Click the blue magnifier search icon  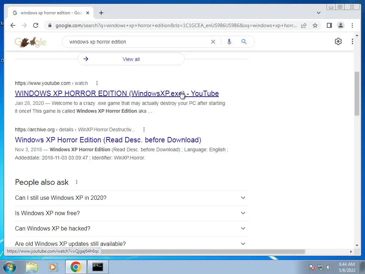click(x=244, y=42)
